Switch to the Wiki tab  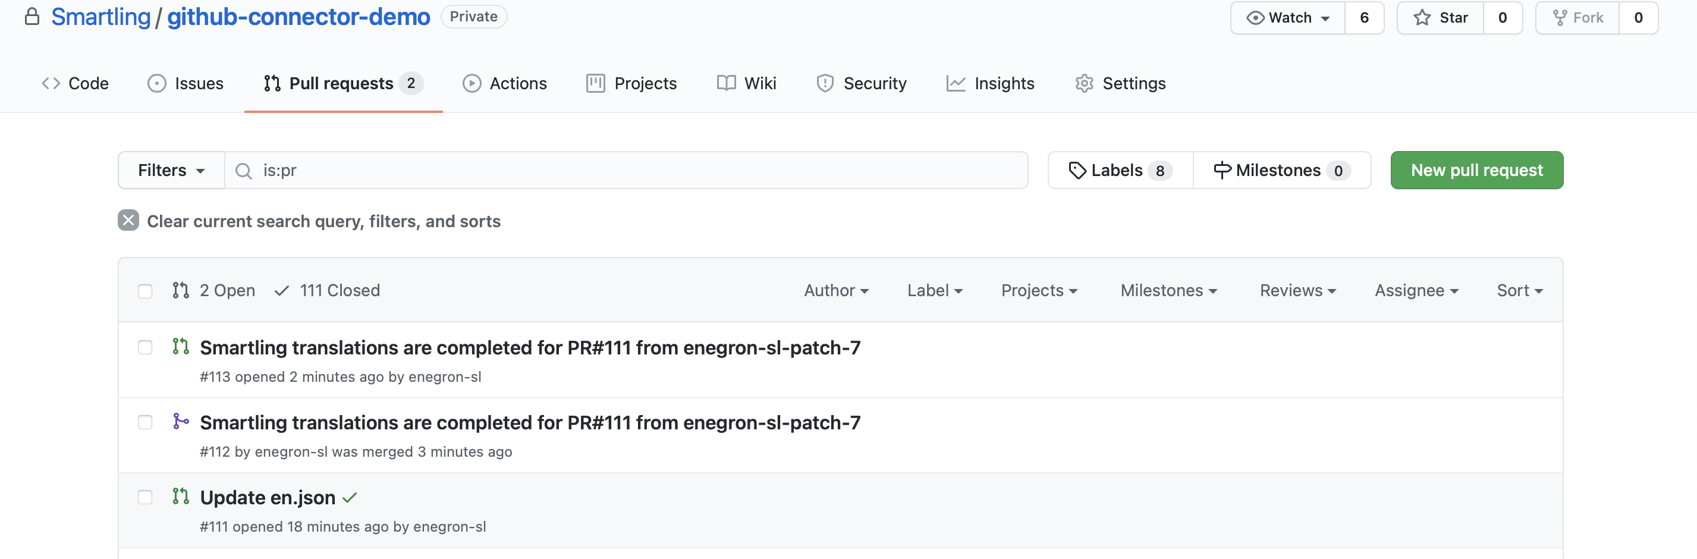(x=746, y=84)
